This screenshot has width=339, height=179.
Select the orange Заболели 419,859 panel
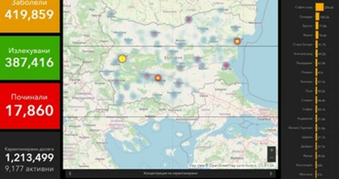(x=30, y=16)
